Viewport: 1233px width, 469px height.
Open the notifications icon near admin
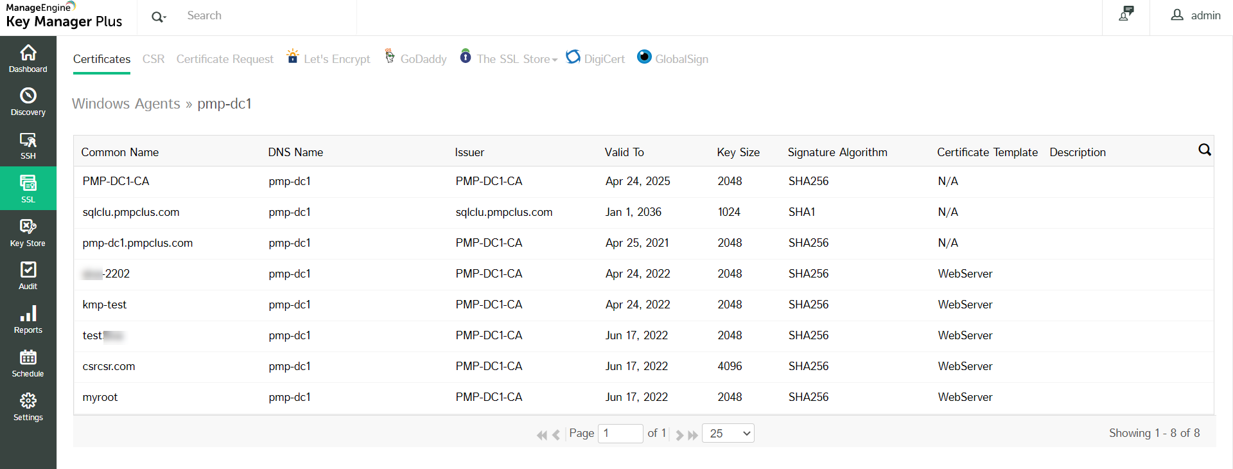pos(1126,14)
